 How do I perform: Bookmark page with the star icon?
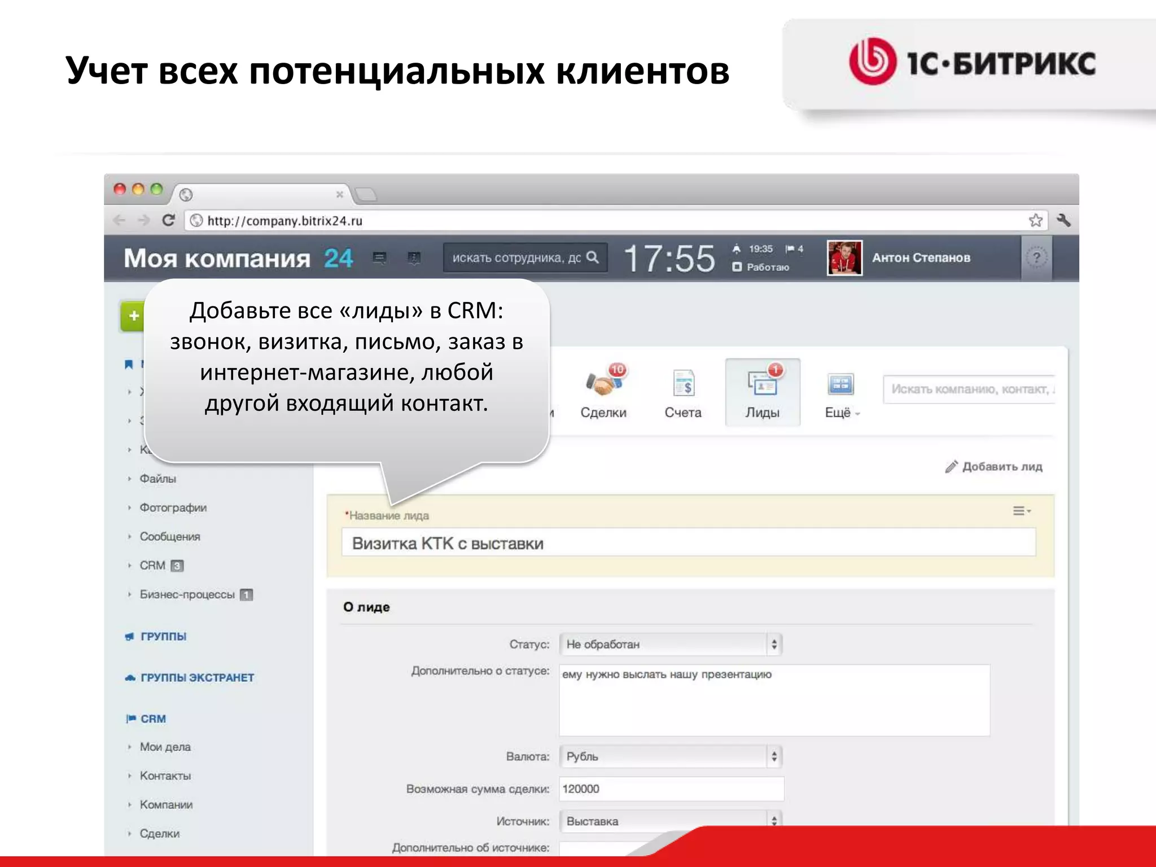[1035, 220]
